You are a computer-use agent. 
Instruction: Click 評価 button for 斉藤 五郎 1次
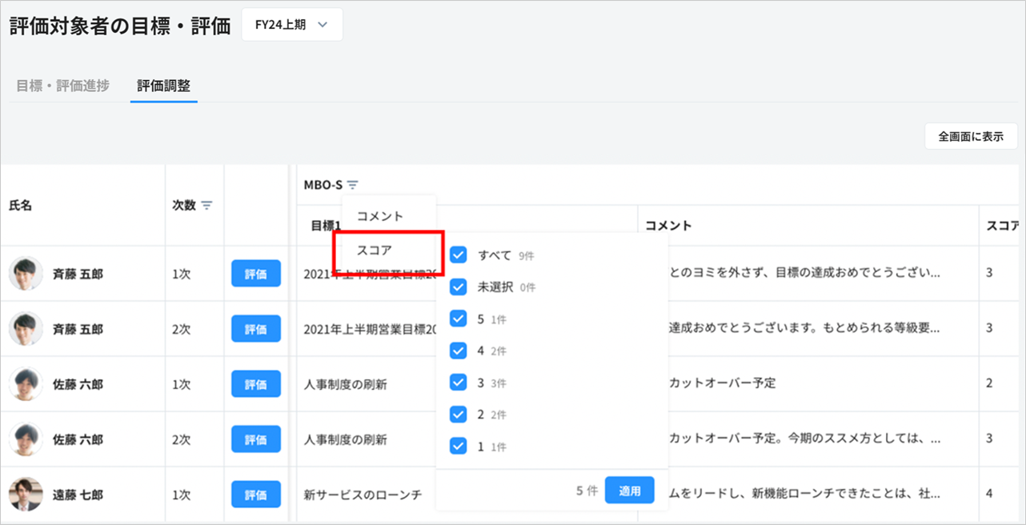(x=256, y=274)
